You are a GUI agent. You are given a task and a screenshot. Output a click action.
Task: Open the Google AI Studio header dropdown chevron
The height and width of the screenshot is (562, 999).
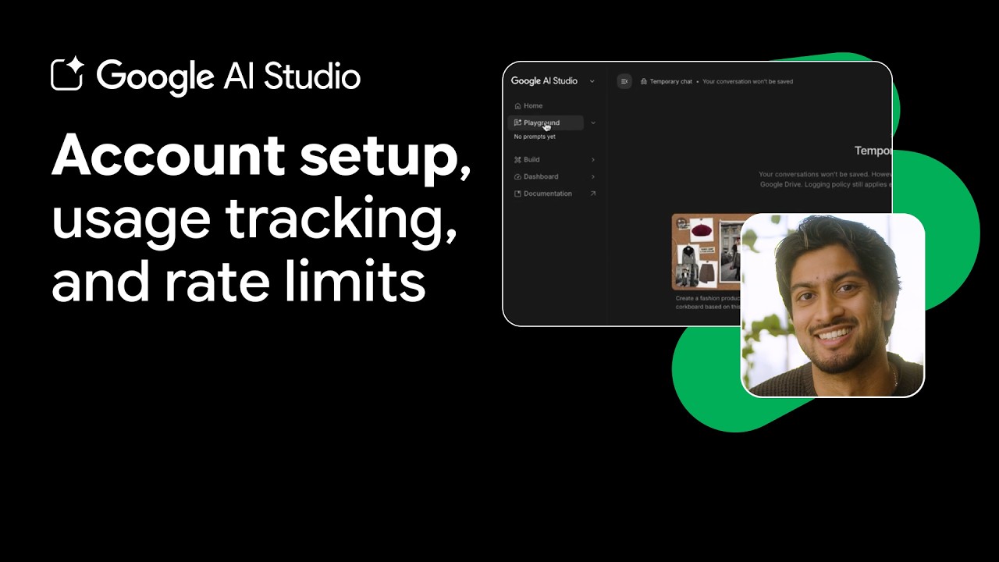coord(592,81)
